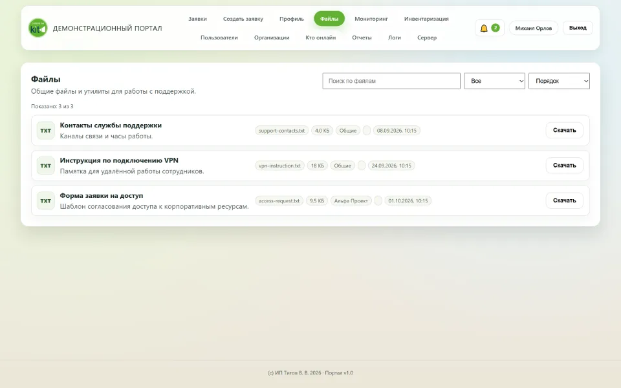The height and width of the screenshot is (388, 621).
Task: Click the Файлы page heading
Action: point(45,79)
